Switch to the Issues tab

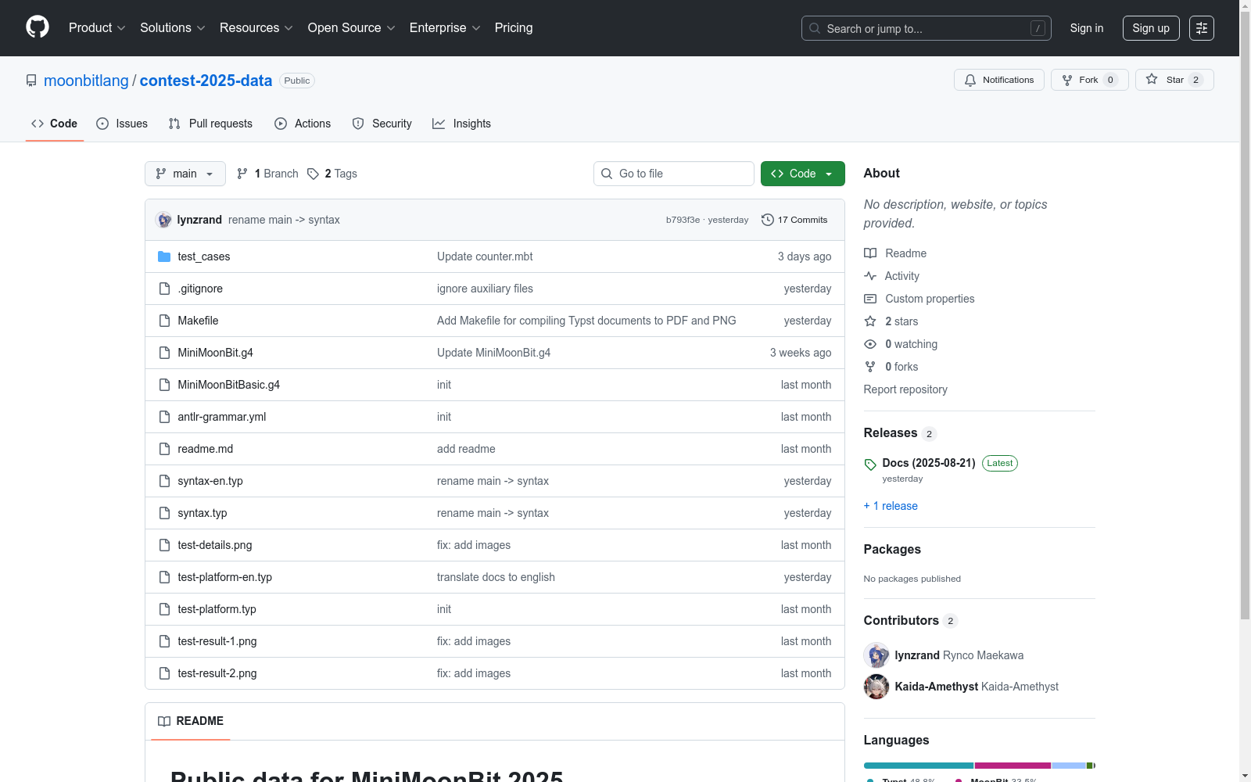[122, 124]
